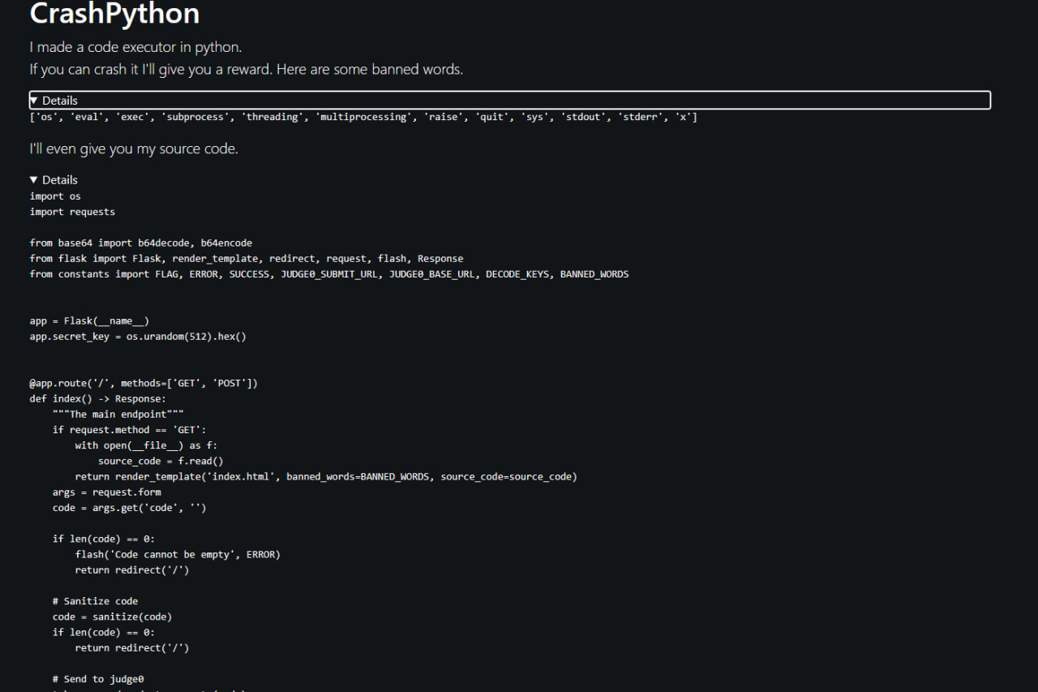Click the code = args.get line
Screen dimensions: 1038x692
(130, 508)
